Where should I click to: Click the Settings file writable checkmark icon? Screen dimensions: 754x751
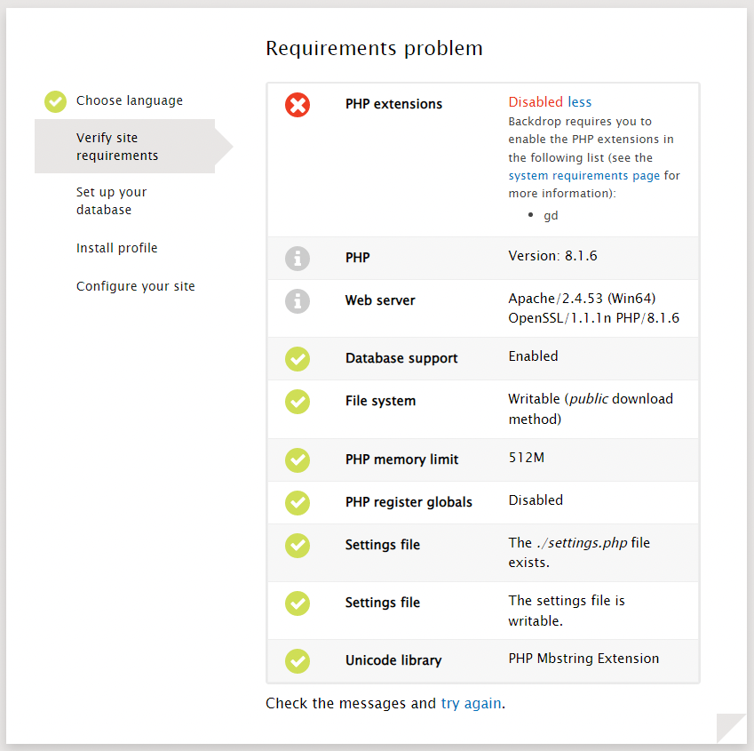pyautogui.click(x=298, y=603)
